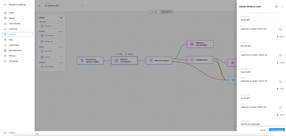Click the green success port on Pollution Alert
Image resolution: width=286 pixels, height=136 pixels.
point(213,58)
